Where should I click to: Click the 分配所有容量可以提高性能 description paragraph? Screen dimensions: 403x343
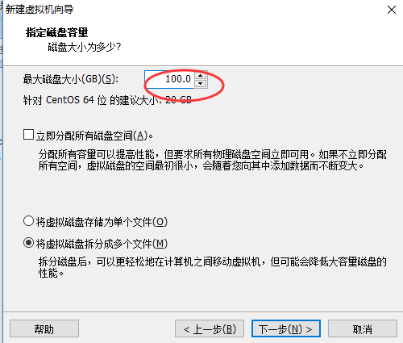tap(212, 160)
